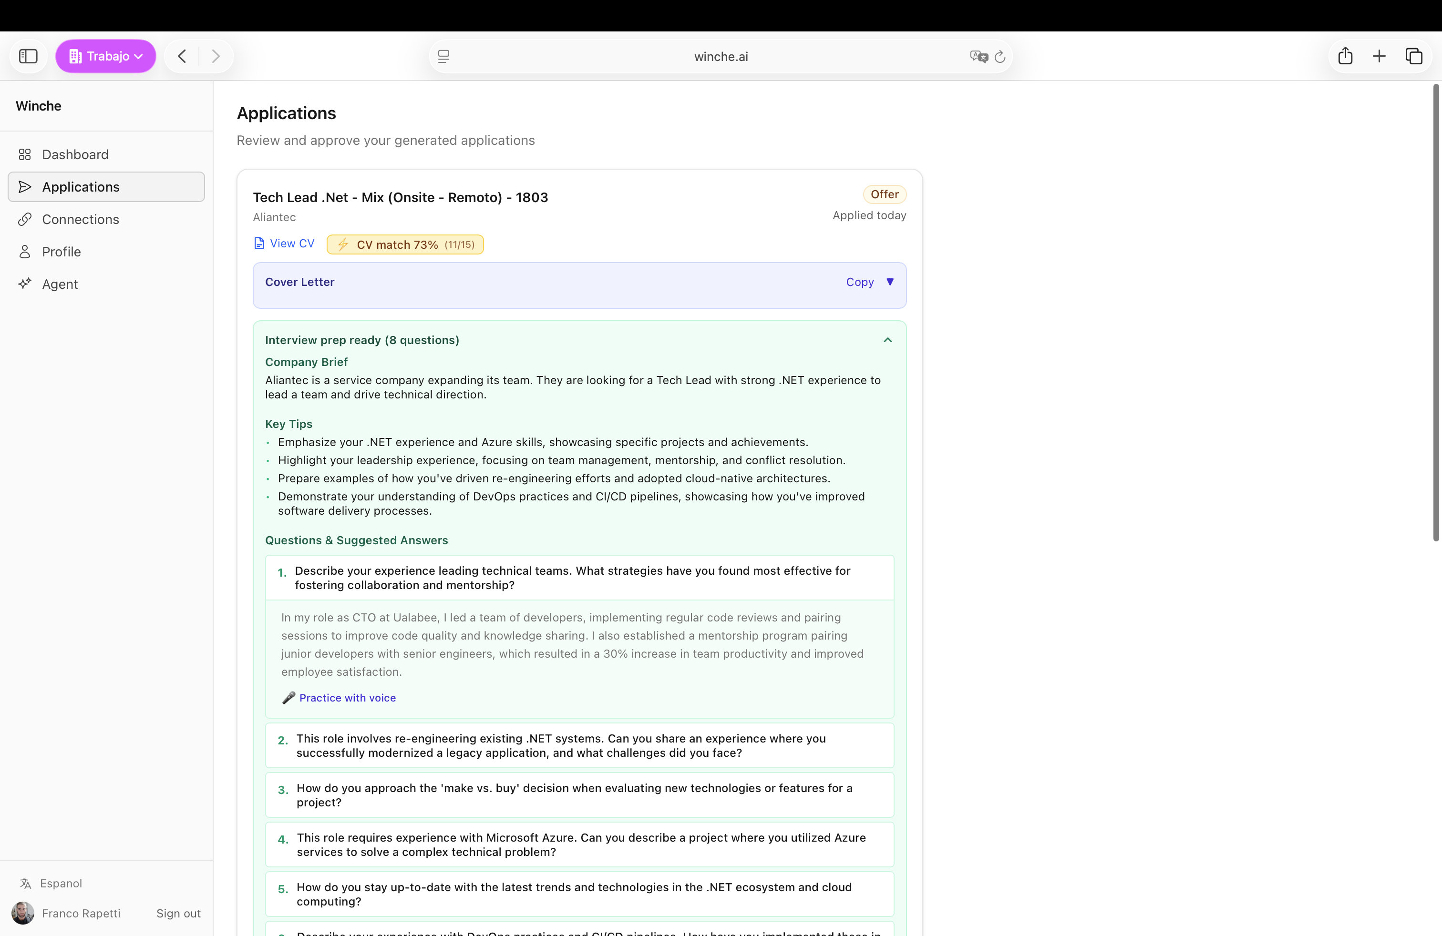Image resolution: width=1442 pixels, height=936 pixels.
Task: Expand the Cover Letter triangle
Action: point(890,282)
